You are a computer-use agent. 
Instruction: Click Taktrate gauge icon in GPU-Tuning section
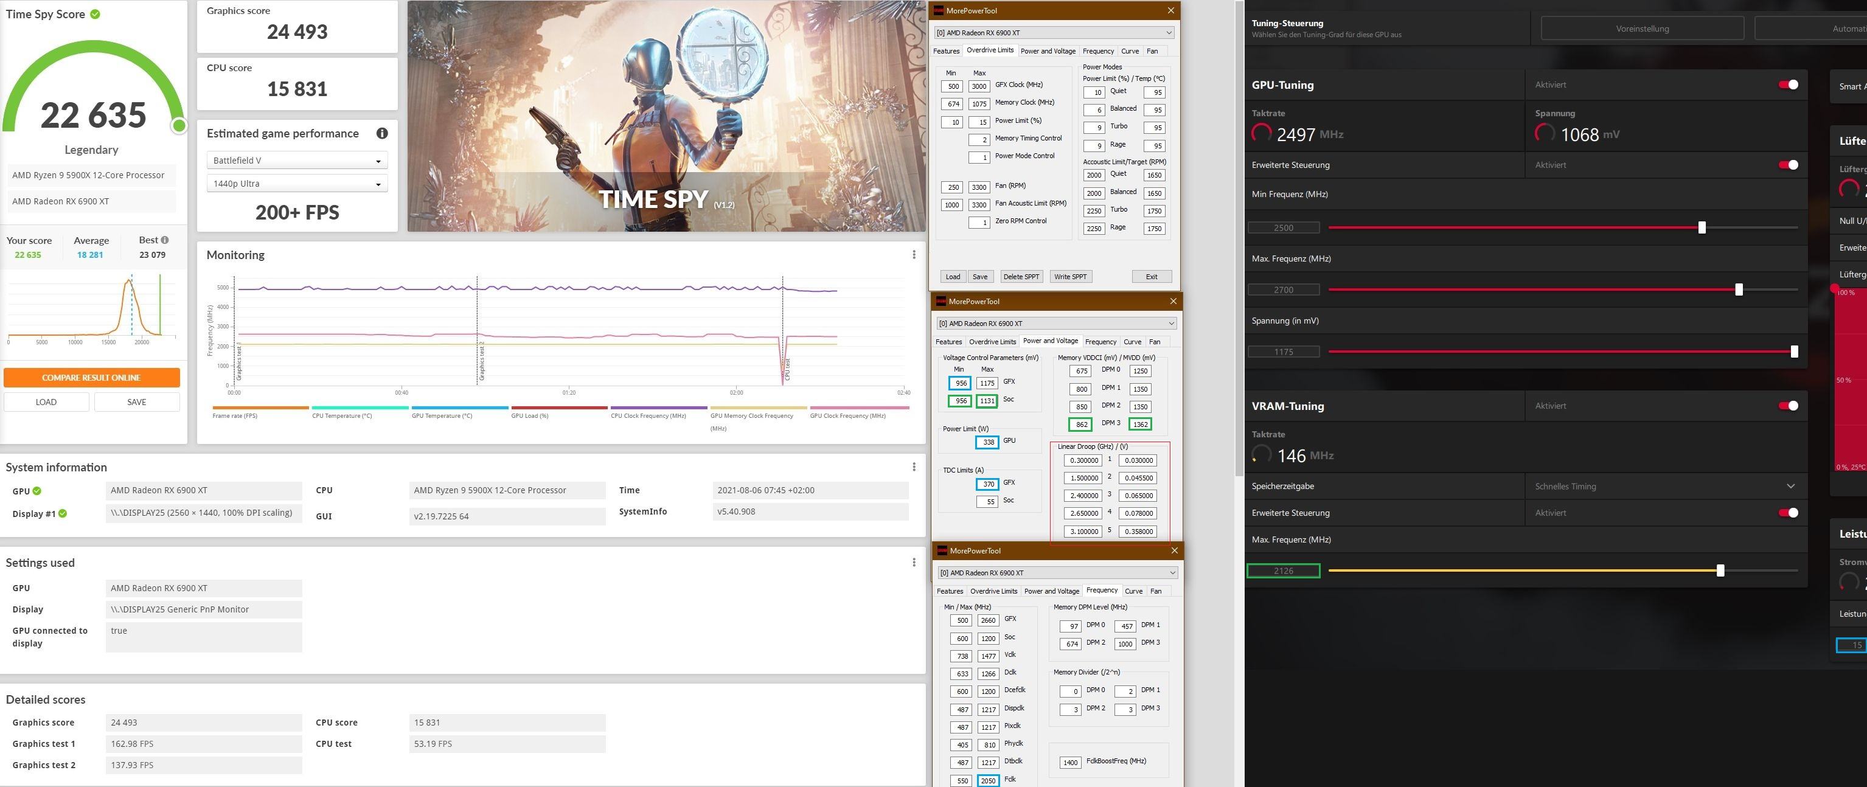click(x=1262, y=133)
